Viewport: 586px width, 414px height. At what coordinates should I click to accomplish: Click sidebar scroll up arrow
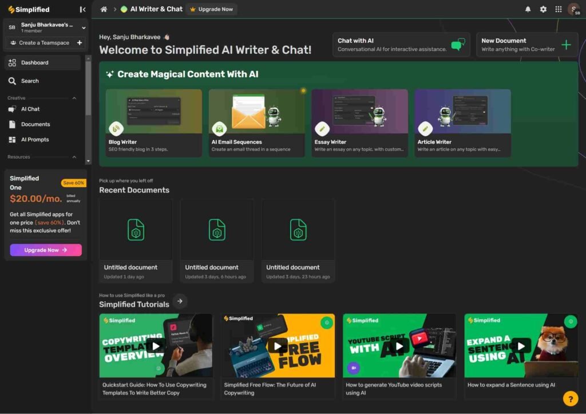point(88,58)
